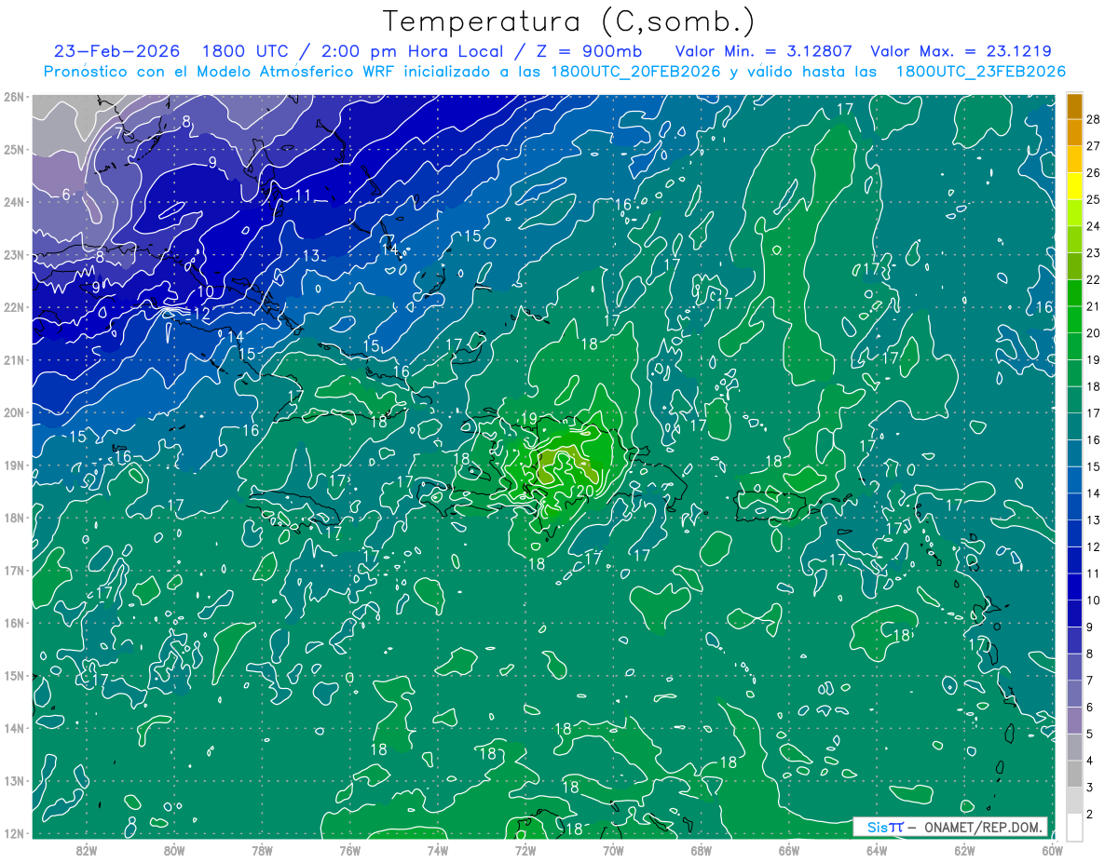Viewport: 1118px width, 863px height.
Task: Click "1800UTC_20FEB2026" initialization time text
Action: (x=635, y=72)
